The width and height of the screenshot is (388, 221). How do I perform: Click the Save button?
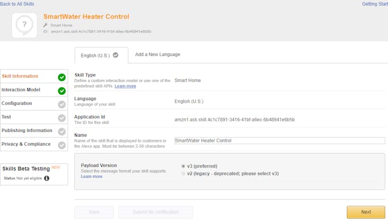click(x=94, y=212)
